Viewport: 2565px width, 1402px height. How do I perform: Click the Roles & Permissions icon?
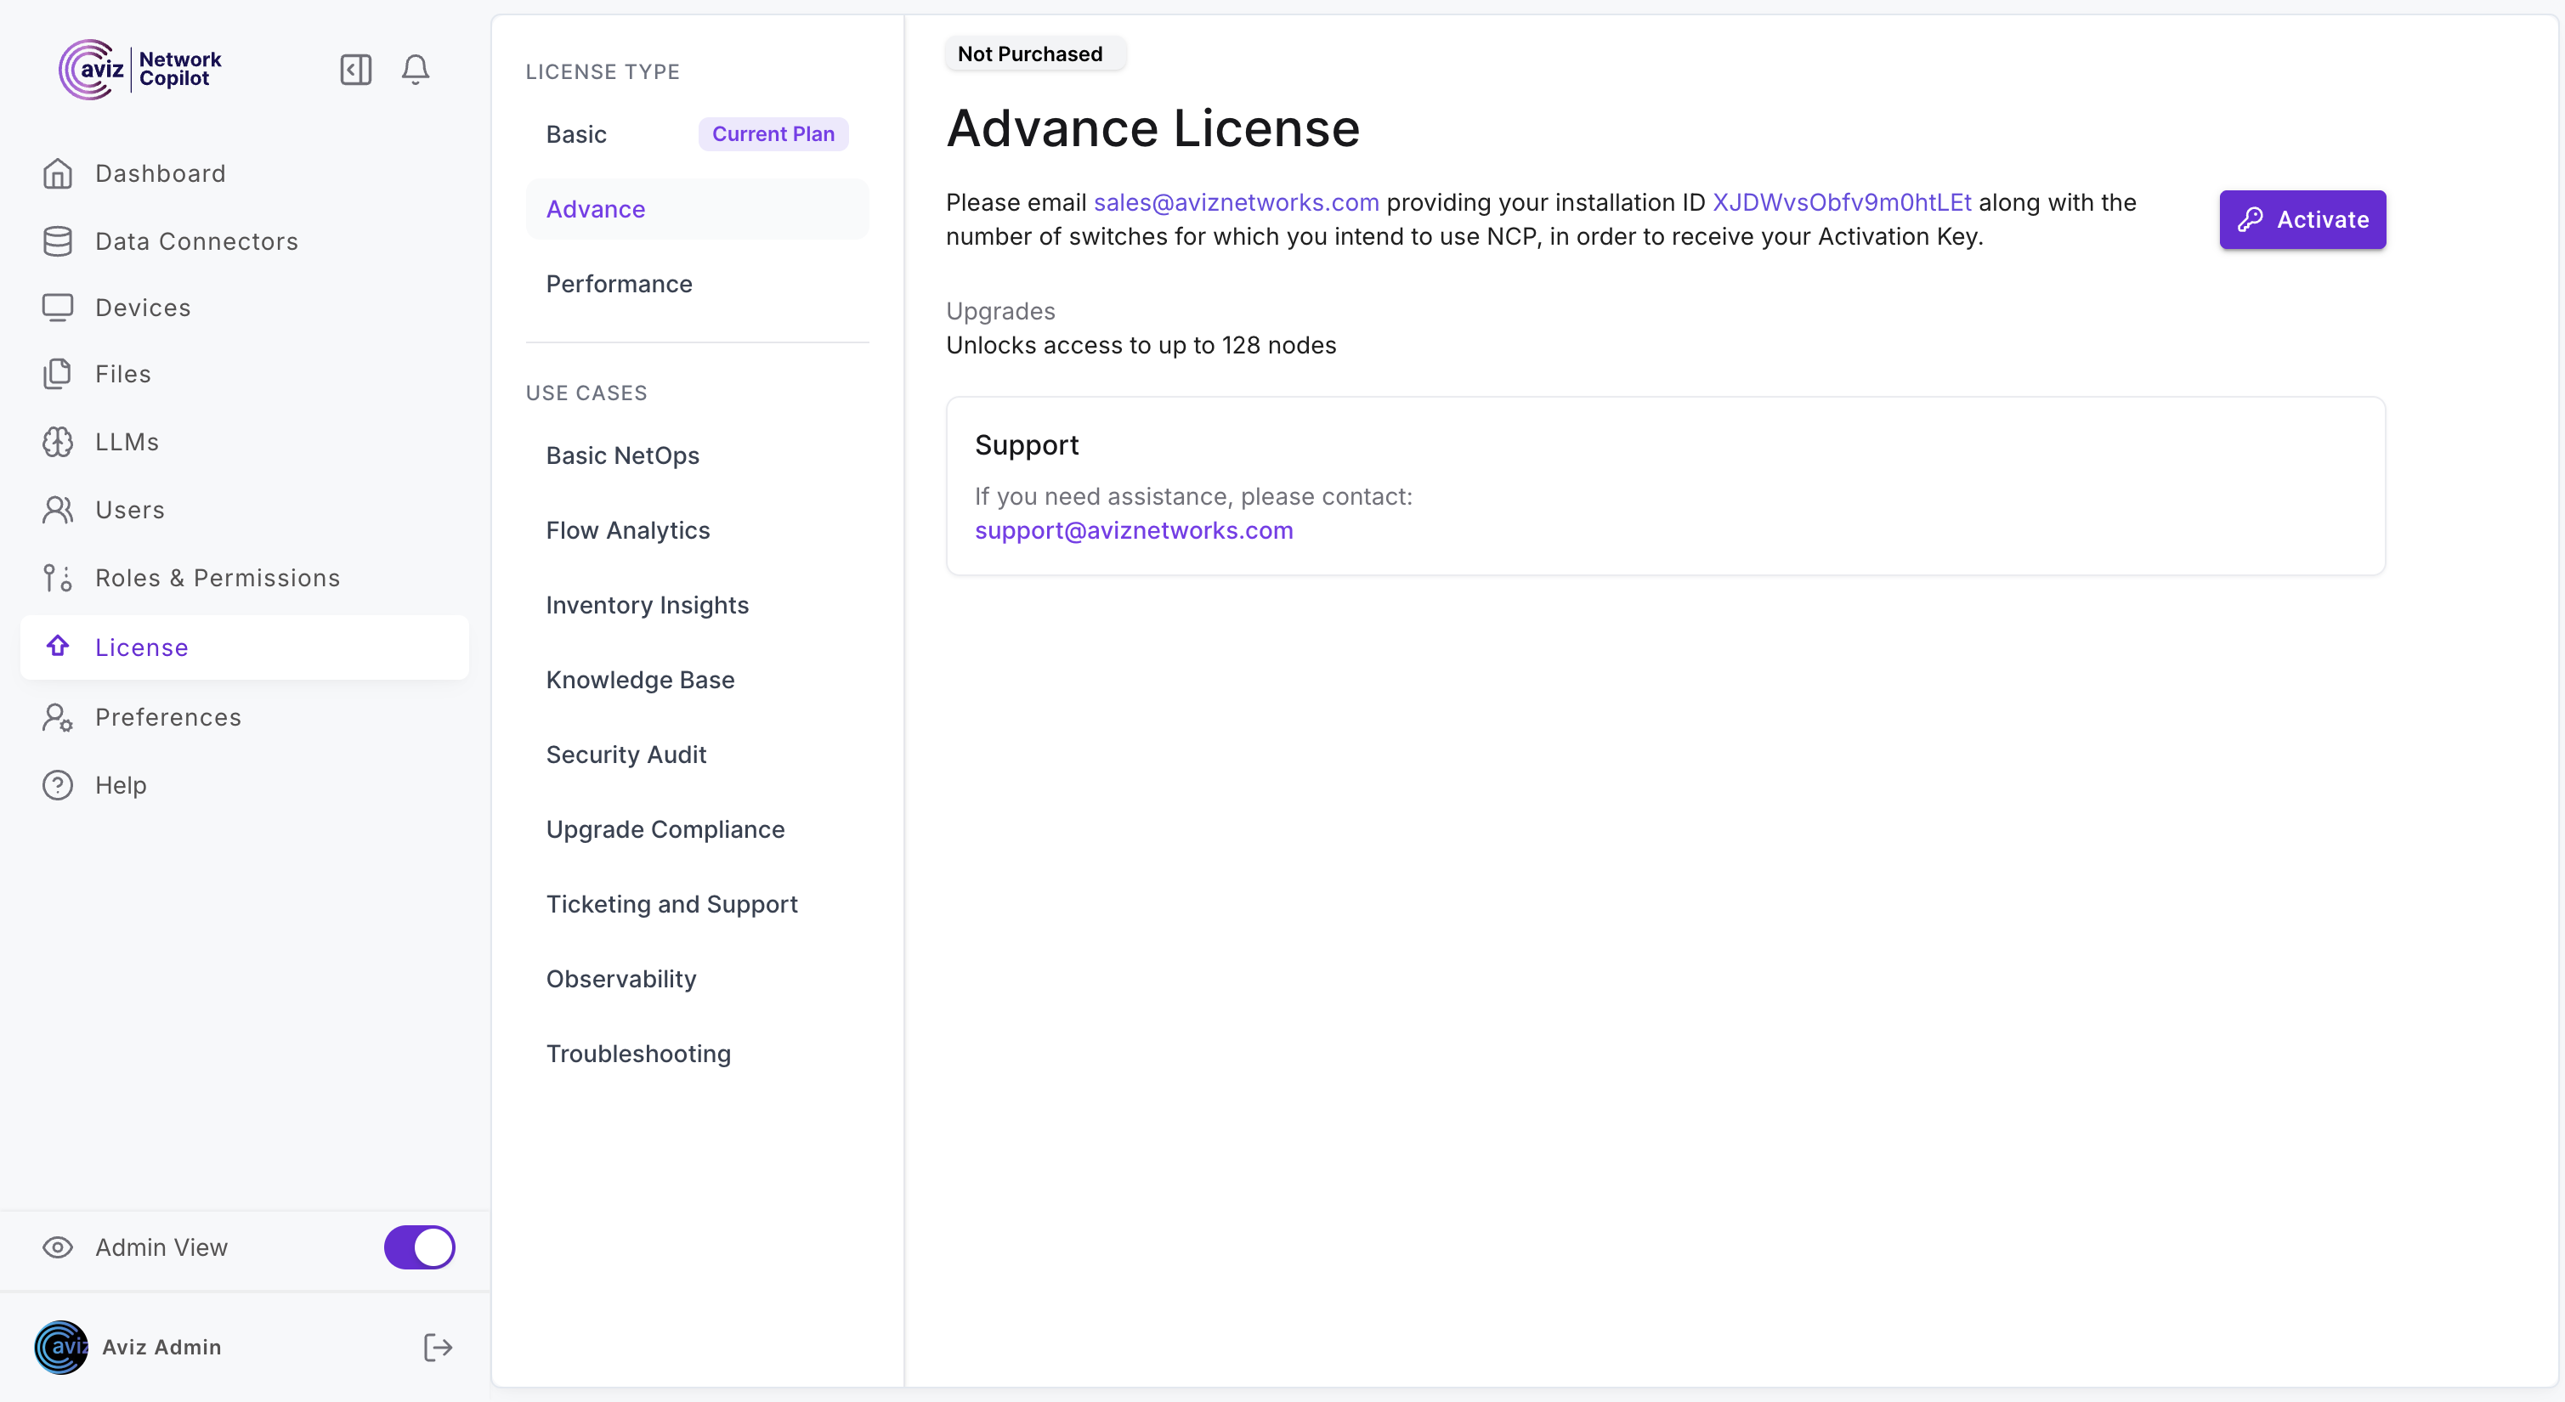[x=58, y=578]
